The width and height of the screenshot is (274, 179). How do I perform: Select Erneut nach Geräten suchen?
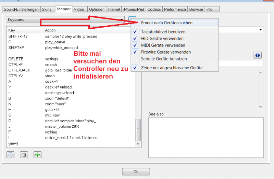[175, 23]
